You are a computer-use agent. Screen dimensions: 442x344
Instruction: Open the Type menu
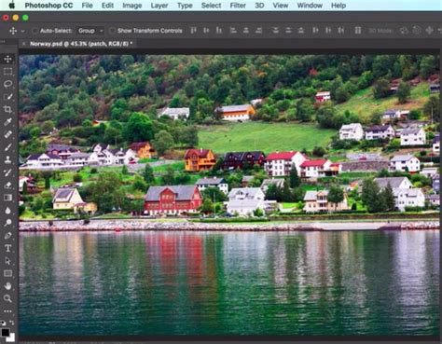pyautogui.click(x=185, y=6)
